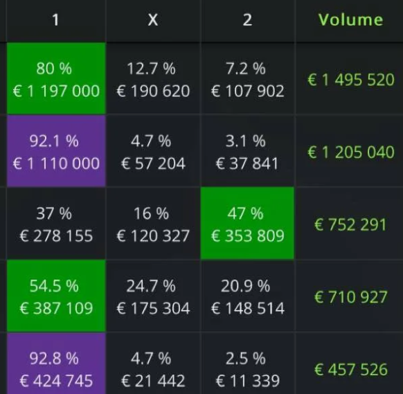Click green 47 % away cell

point(247,224)
